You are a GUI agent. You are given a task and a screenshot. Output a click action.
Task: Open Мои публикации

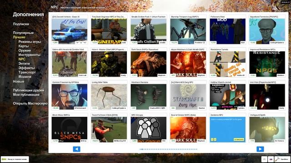coord(26,95)
